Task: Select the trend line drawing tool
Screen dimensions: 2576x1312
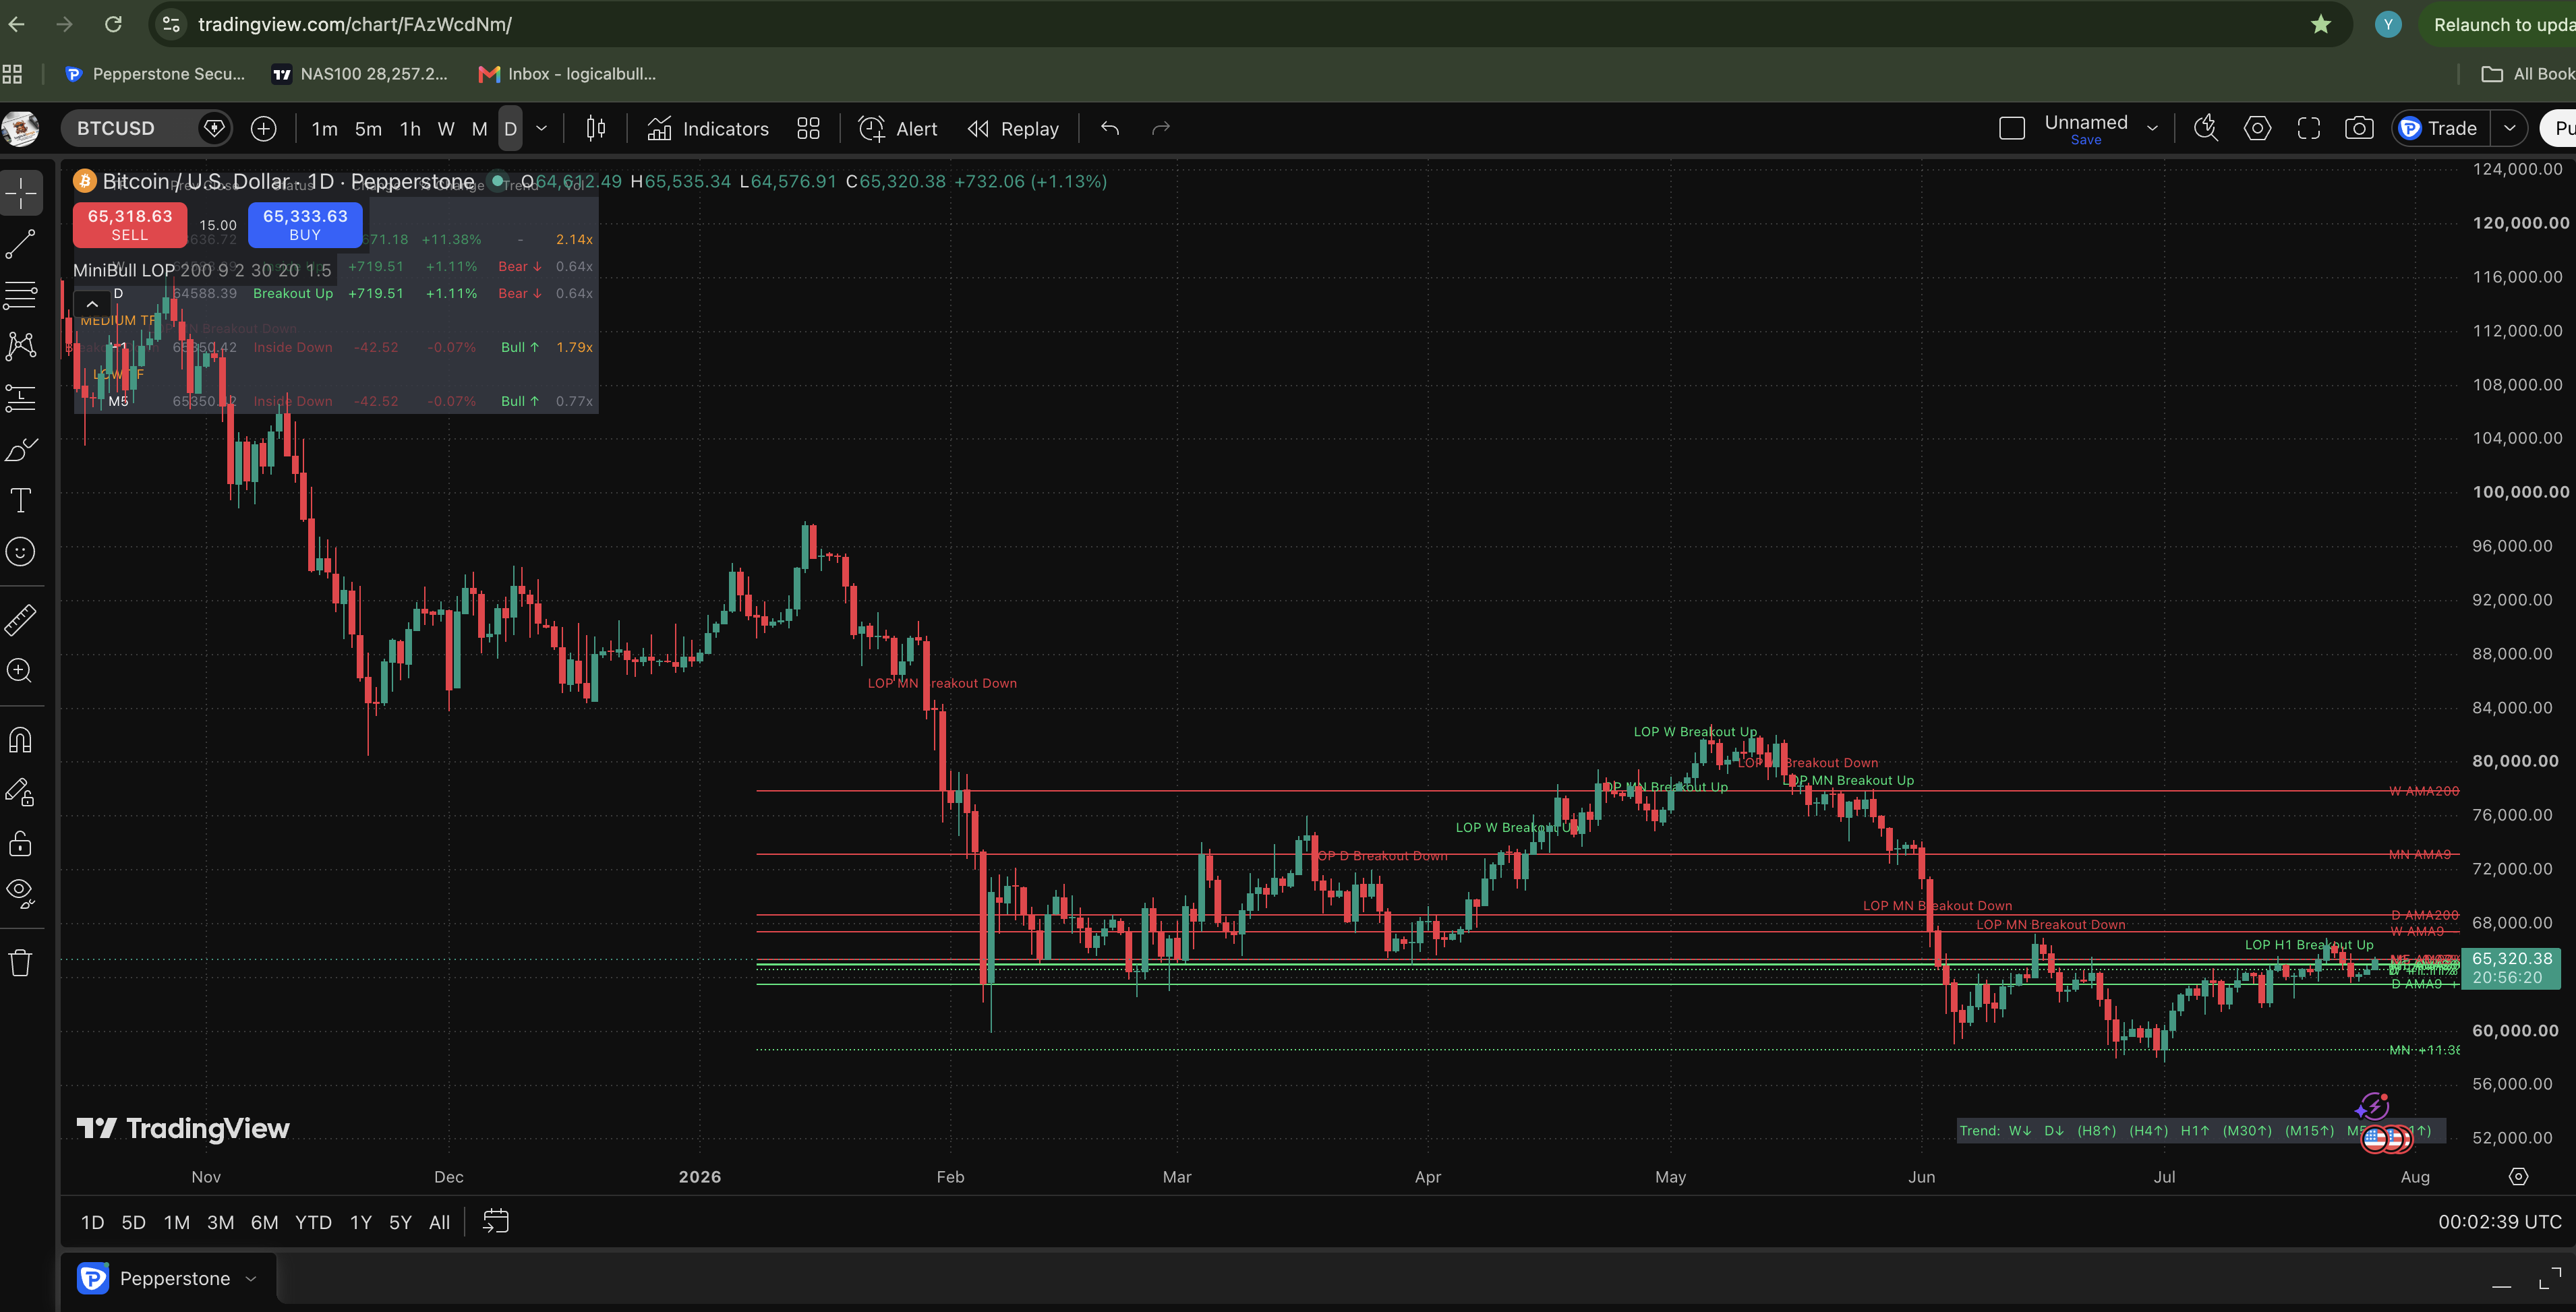Action: tap(21, 244)
